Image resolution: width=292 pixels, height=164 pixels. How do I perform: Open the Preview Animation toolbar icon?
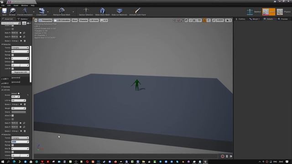coord(25,11)
